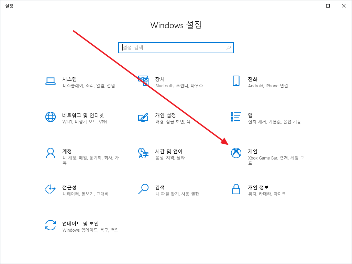Click the 검색 magnifier category icon
This screenshot has height=264, width=352.
point(143,189)
